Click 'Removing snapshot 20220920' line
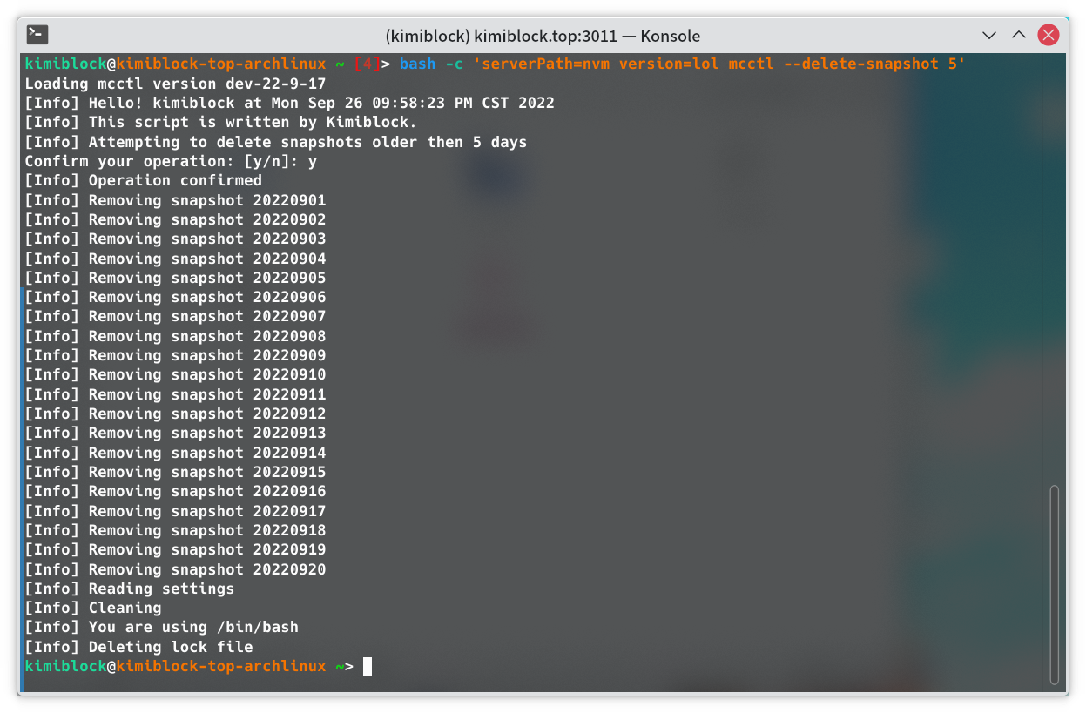The width and height of the screenshot is (1086, 713). click(x=175, y=569)
